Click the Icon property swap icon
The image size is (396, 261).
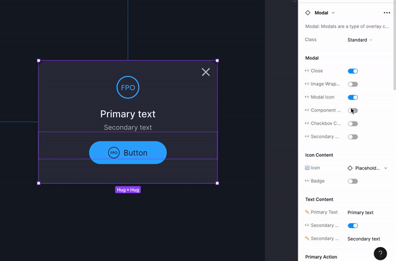[x=307, y=168]
